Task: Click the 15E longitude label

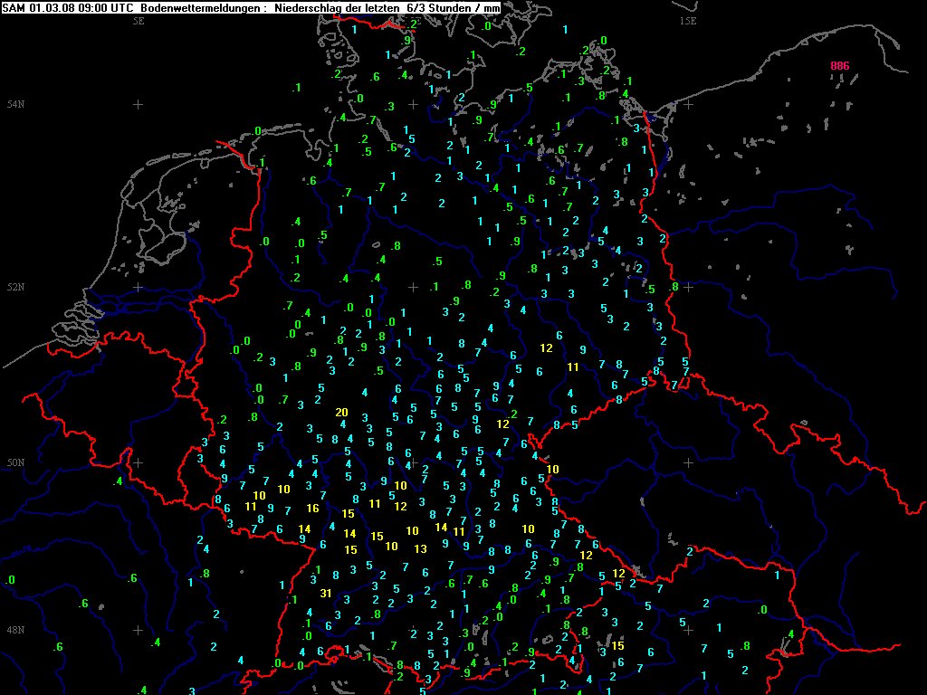Action: [688, 19]
